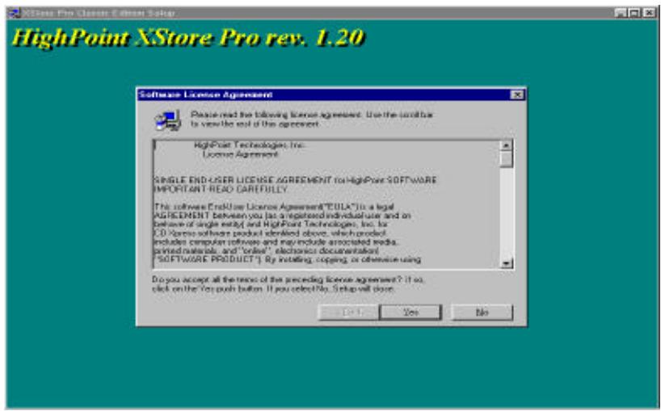Close the XStore Pro Setup window

649,13
